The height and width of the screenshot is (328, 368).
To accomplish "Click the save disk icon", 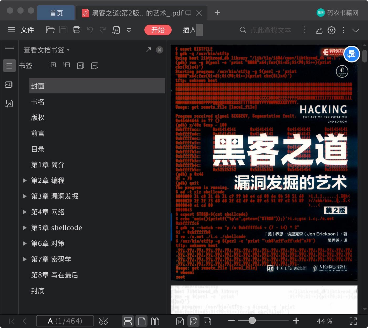I will (x=63, y=30).
